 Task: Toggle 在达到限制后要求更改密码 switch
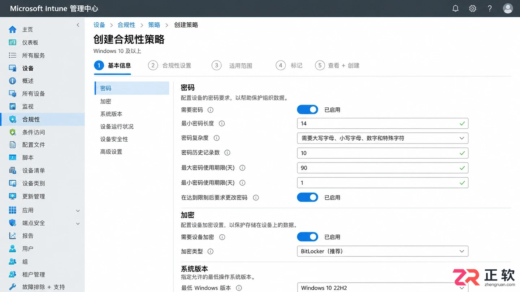point(307,197)
